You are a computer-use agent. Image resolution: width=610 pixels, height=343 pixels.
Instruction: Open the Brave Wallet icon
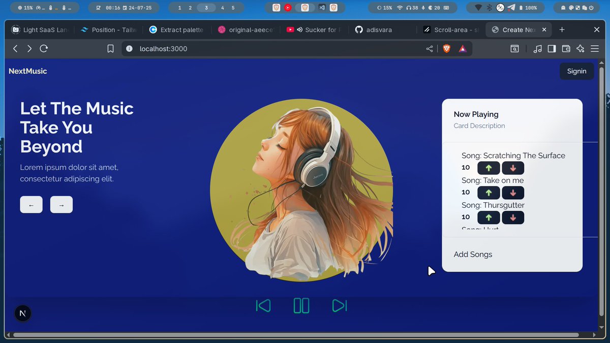pos(566,49)
